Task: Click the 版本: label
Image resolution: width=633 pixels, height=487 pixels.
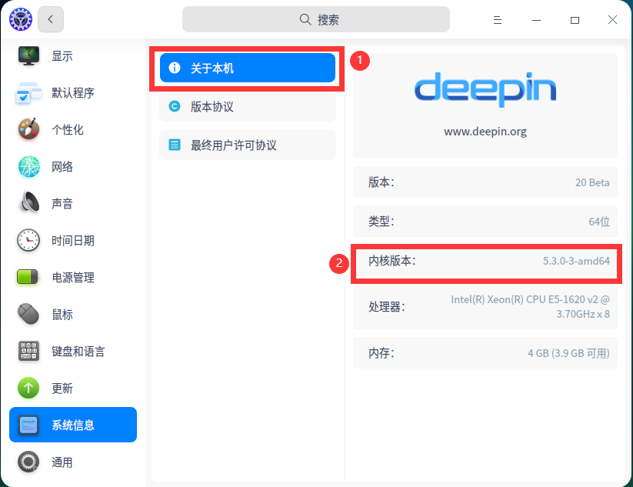Action: [381, 182]
